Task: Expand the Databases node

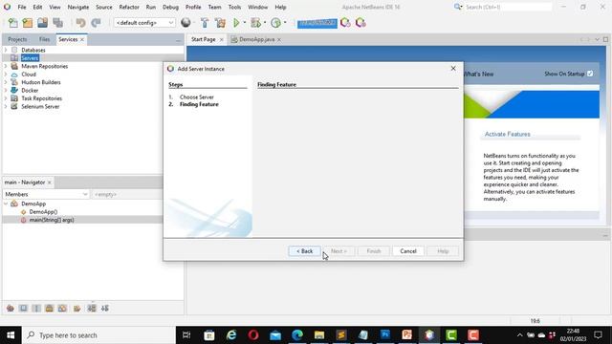Action: [6, 50]
